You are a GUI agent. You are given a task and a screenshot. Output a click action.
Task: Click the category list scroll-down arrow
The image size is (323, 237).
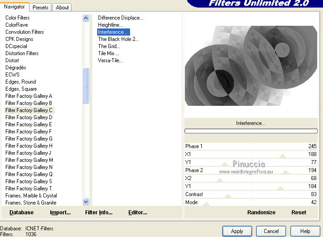[x=86, y=201]
